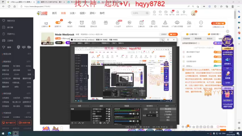Open 我的关注 heart icon in sidebar
Viewport: 242px width, 136px height.
[4, 21]
